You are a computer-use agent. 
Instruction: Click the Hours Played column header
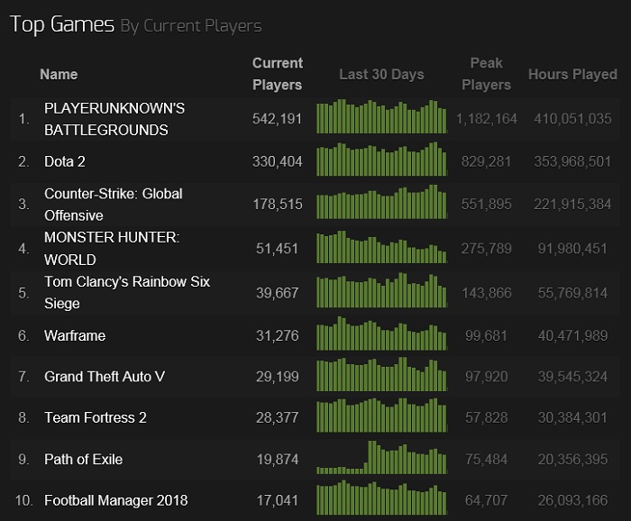pos(572,75)
